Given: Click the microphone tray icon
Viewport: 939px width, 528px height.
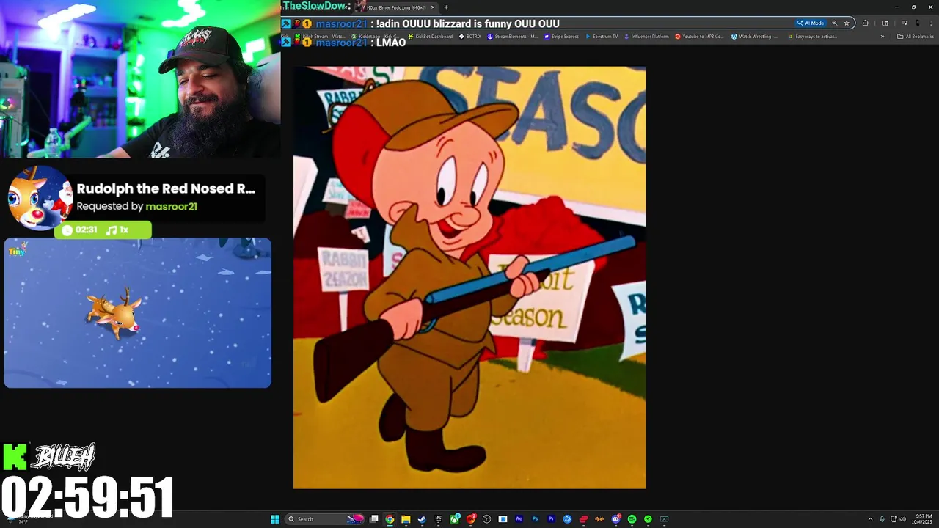Looking at the screenshot, I should (x=882, y=519).
